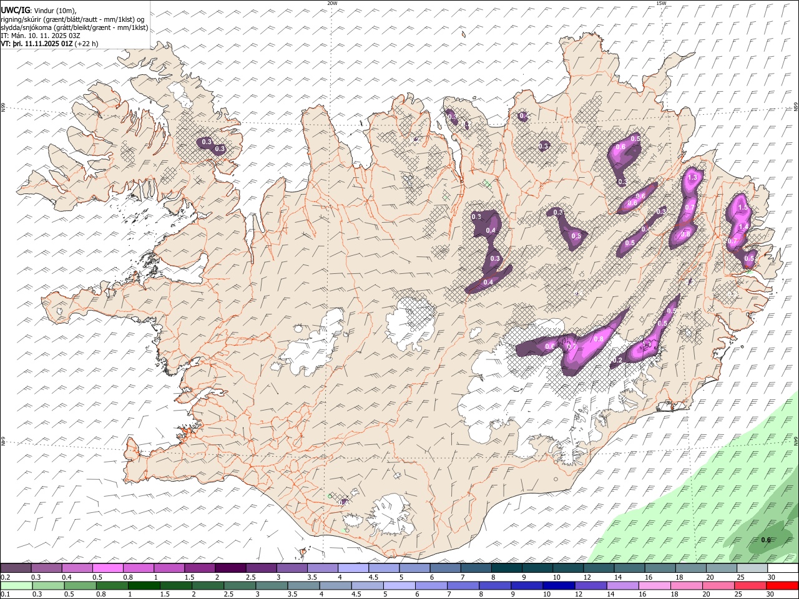Click the snow legend swatch starting at 25
This screenshot has width=799, height=599.
[x=752, y=568]
